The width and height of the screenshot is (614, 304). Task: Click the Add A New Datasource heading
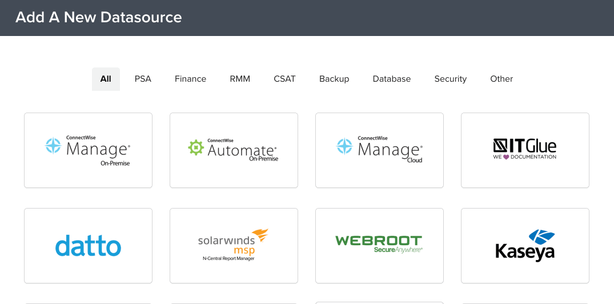click(99, 18)
